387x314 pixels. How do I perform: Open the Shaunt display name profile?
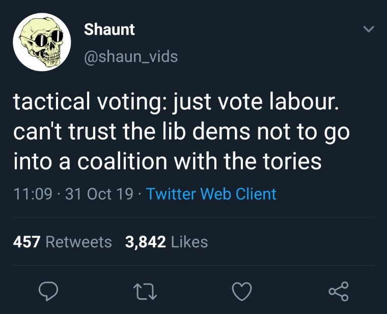pos(109,30)
